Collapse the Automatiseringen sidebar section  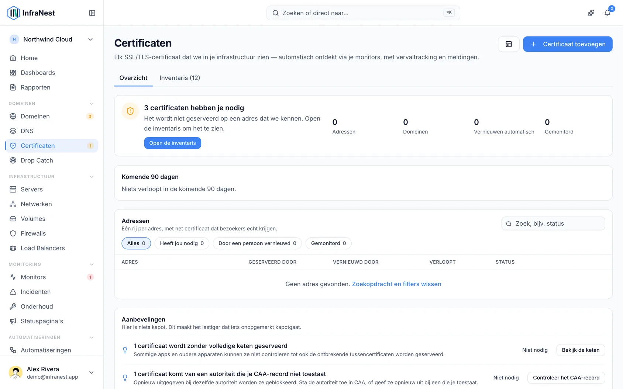pos(92,337)
